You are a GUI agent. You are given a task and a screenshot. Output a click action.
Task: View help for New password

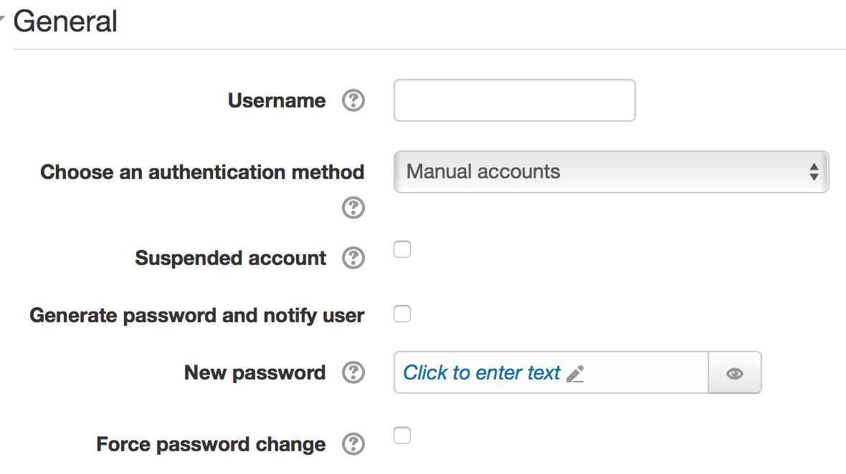pyautogui.click(x=353, y=372)
